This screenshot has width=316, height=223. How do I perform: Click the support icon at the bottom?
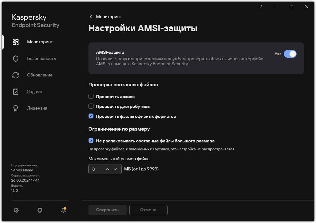(x=39, y=210)
